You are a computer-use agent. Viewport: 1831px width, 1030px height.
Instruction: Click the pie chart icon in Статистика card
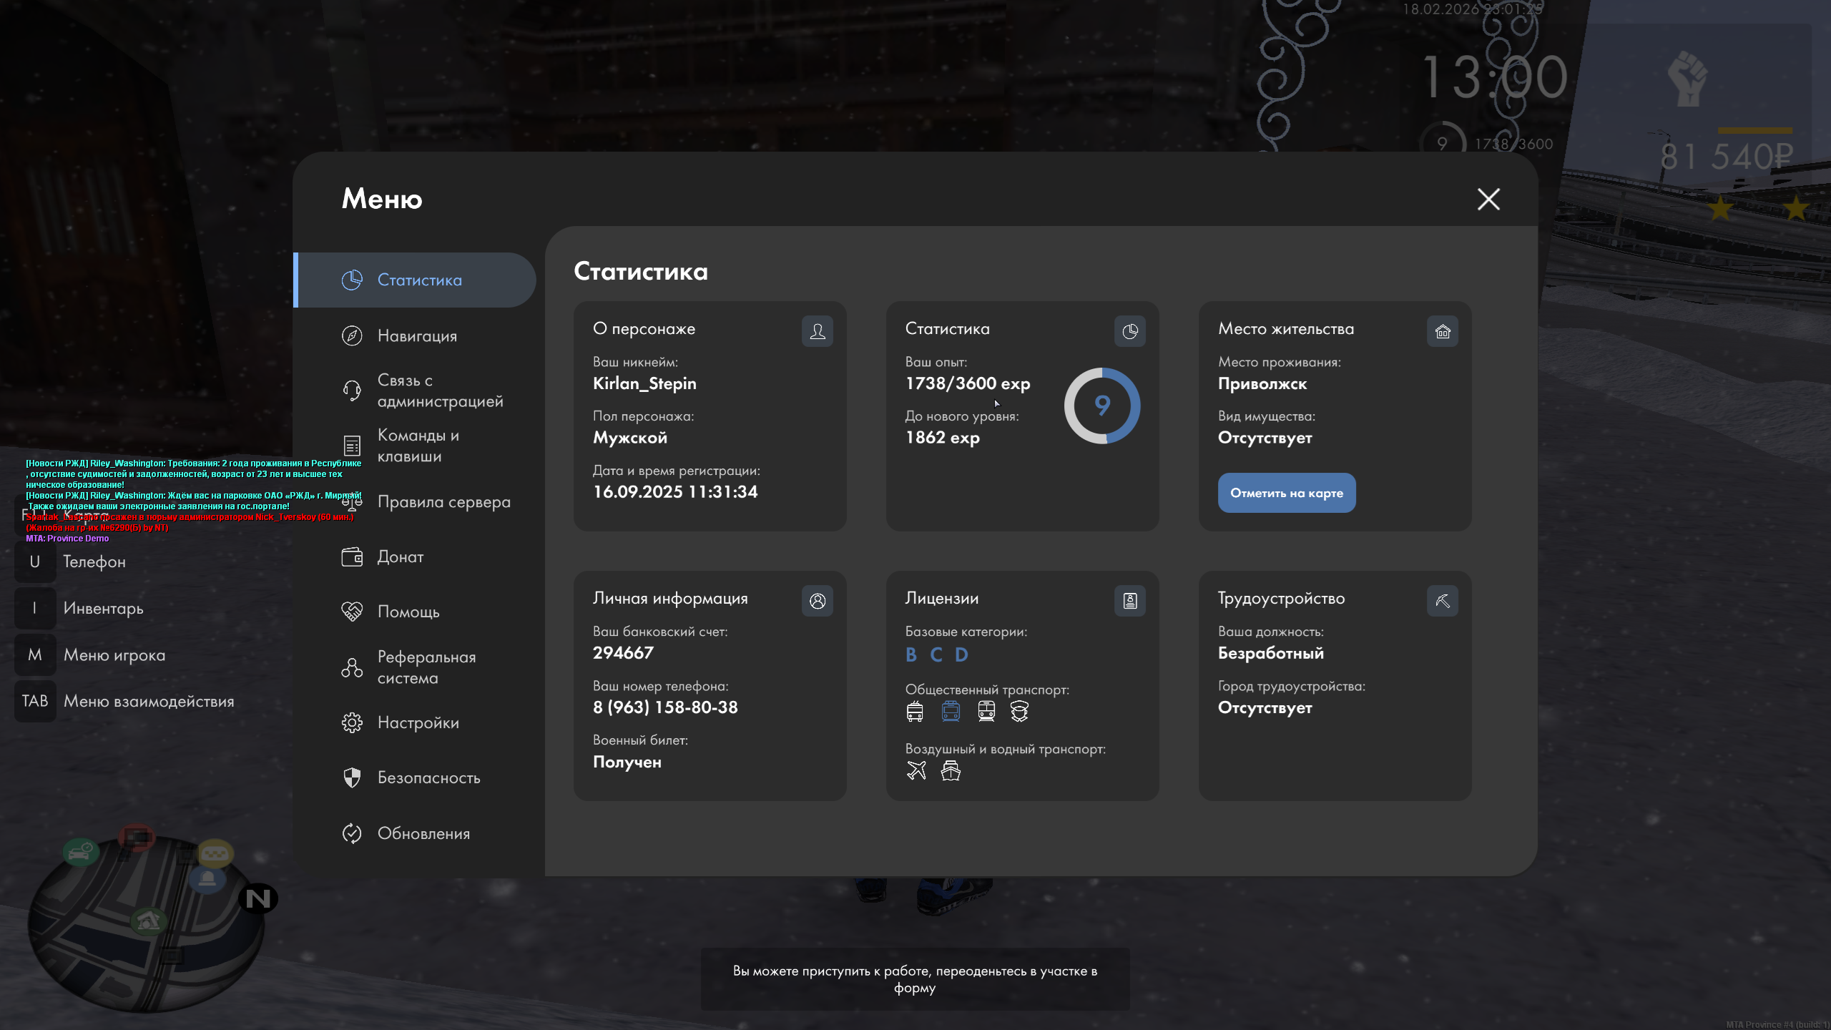point(1129,331)
